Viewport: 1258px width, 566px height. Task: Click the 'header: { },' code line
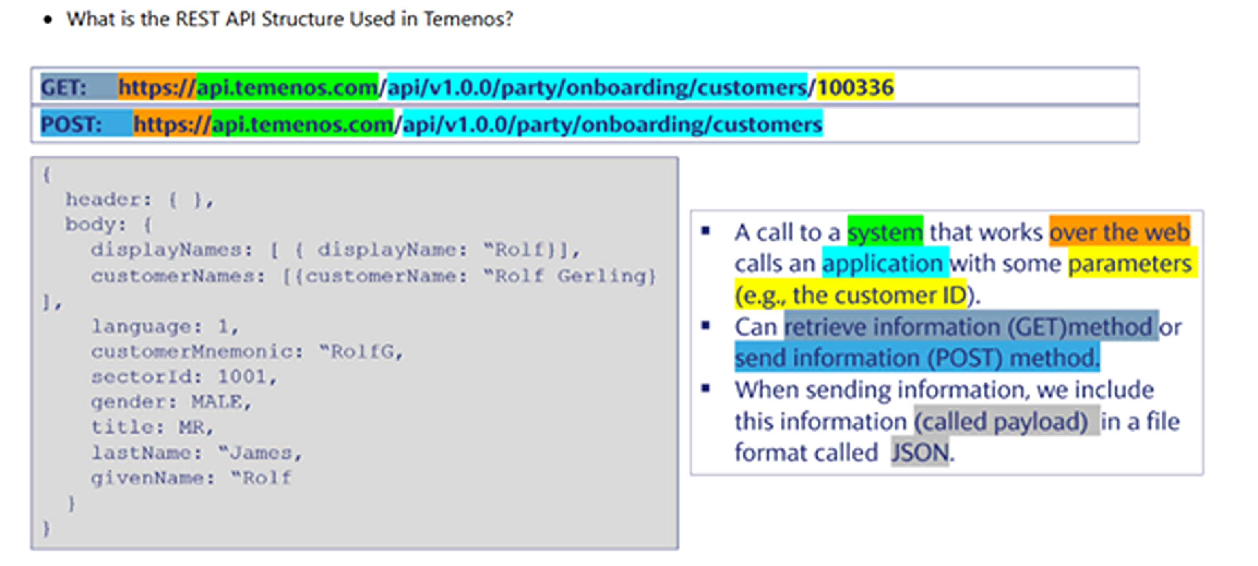tap(140, 200)
